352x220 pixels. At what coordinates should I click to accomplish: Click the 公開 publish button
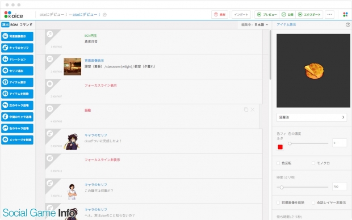coord(288,15)
